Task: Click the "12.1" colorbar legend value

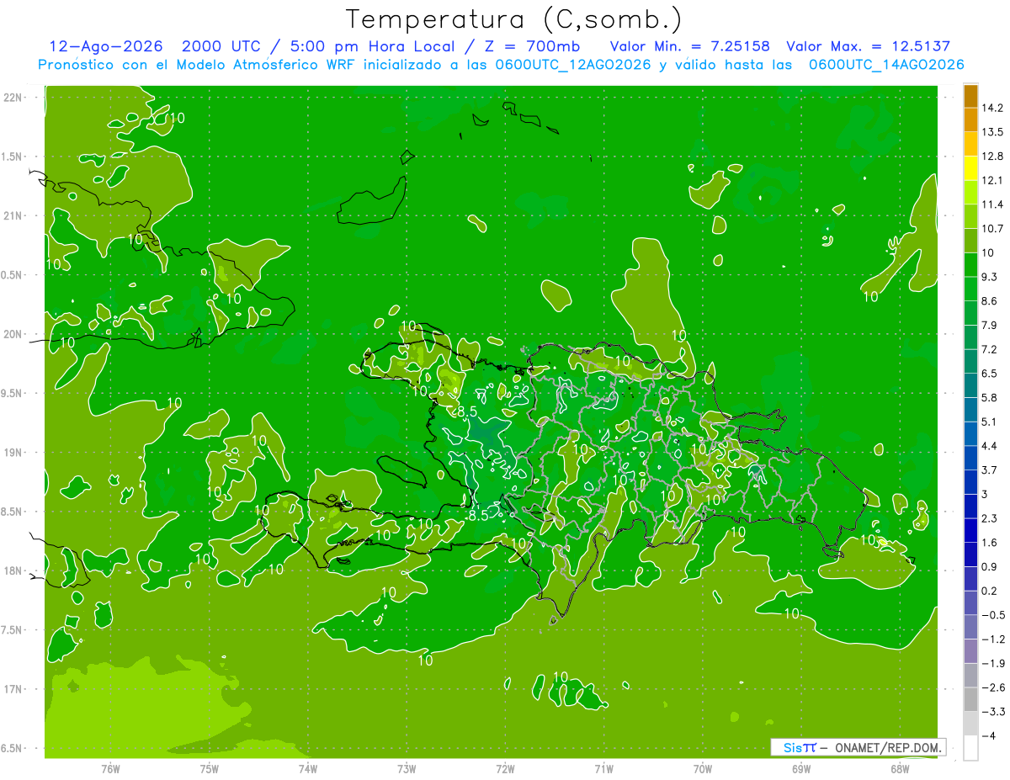Action: click(993, 181)
